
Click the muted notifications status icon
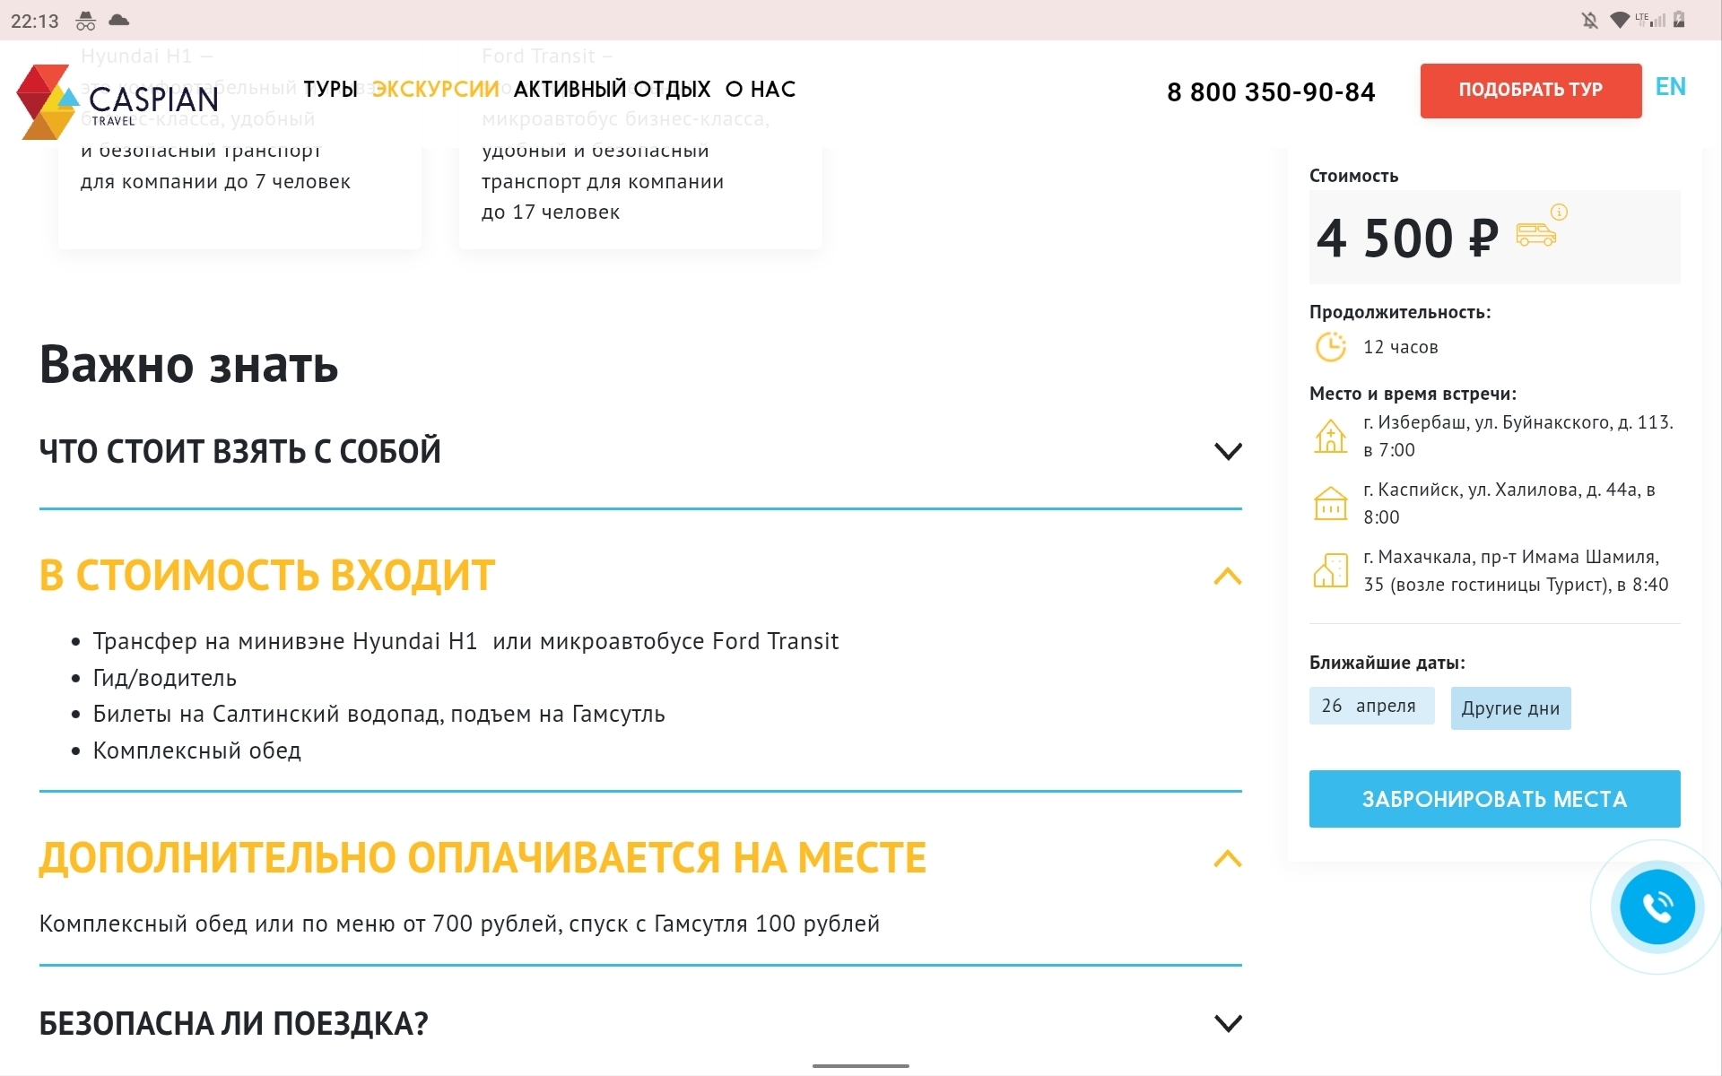click(x=1589, y=20)
